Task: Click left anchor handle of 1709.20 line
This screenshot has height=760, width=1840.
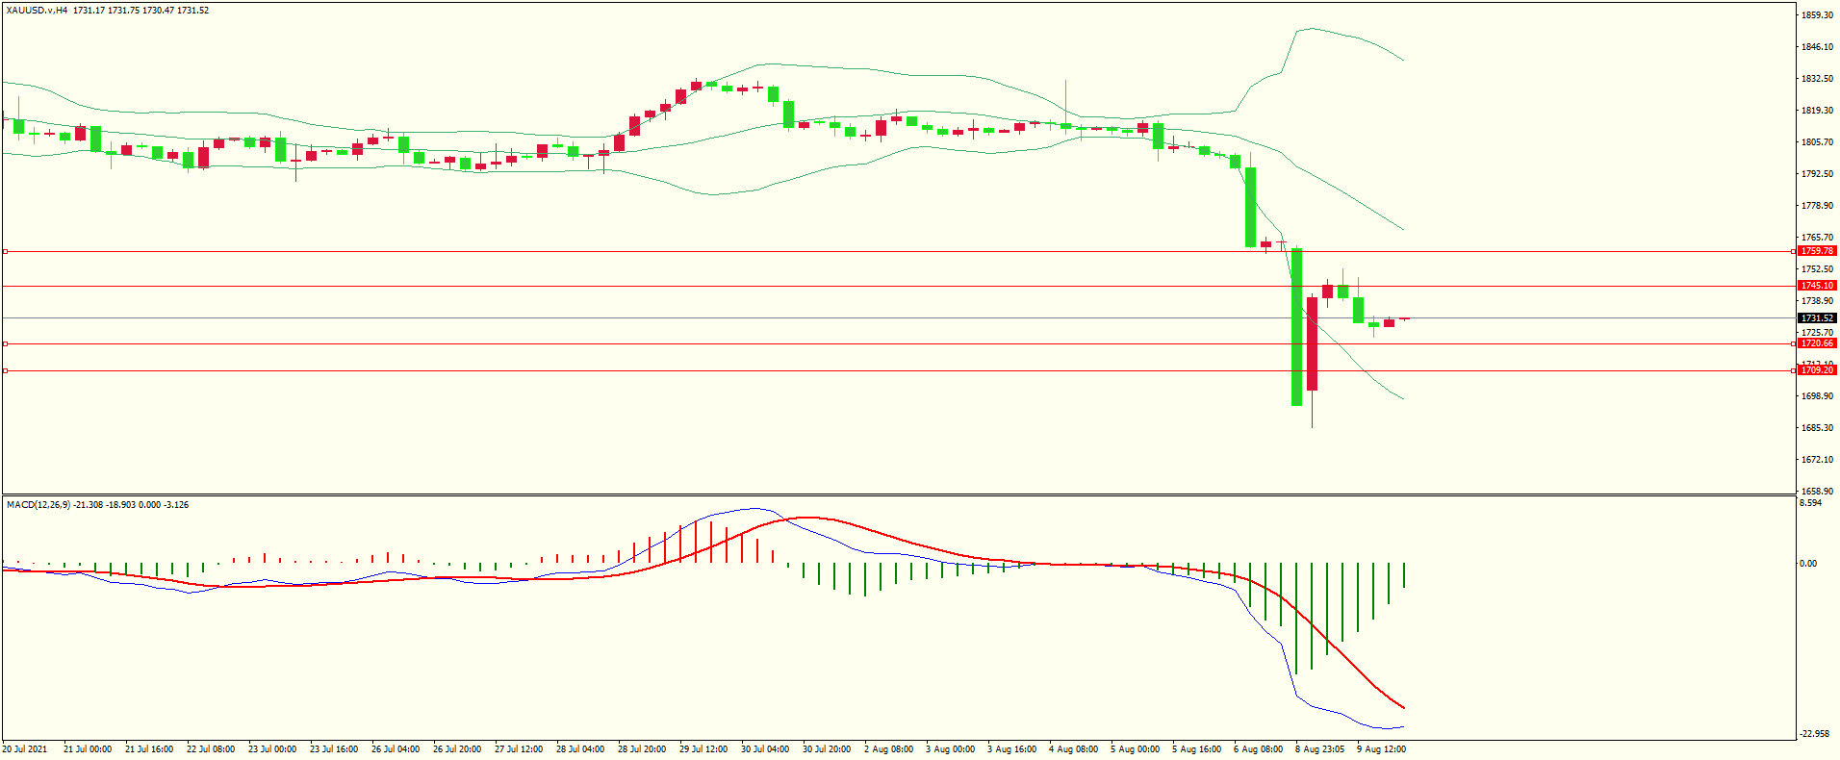Action: (5, 370)
